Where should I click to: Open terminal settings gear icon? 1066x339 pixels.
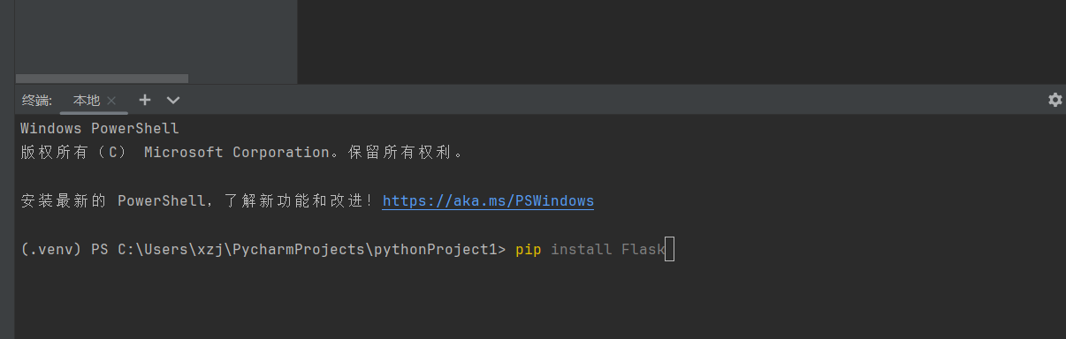1055,100
